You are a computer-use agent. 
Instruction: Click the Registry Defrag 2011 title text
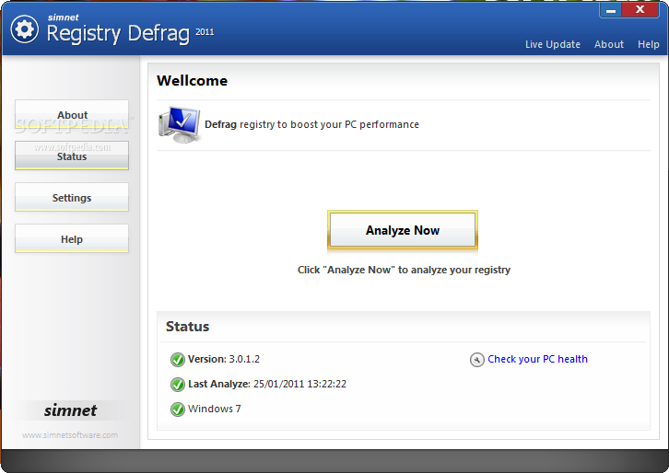pos(130,33)
